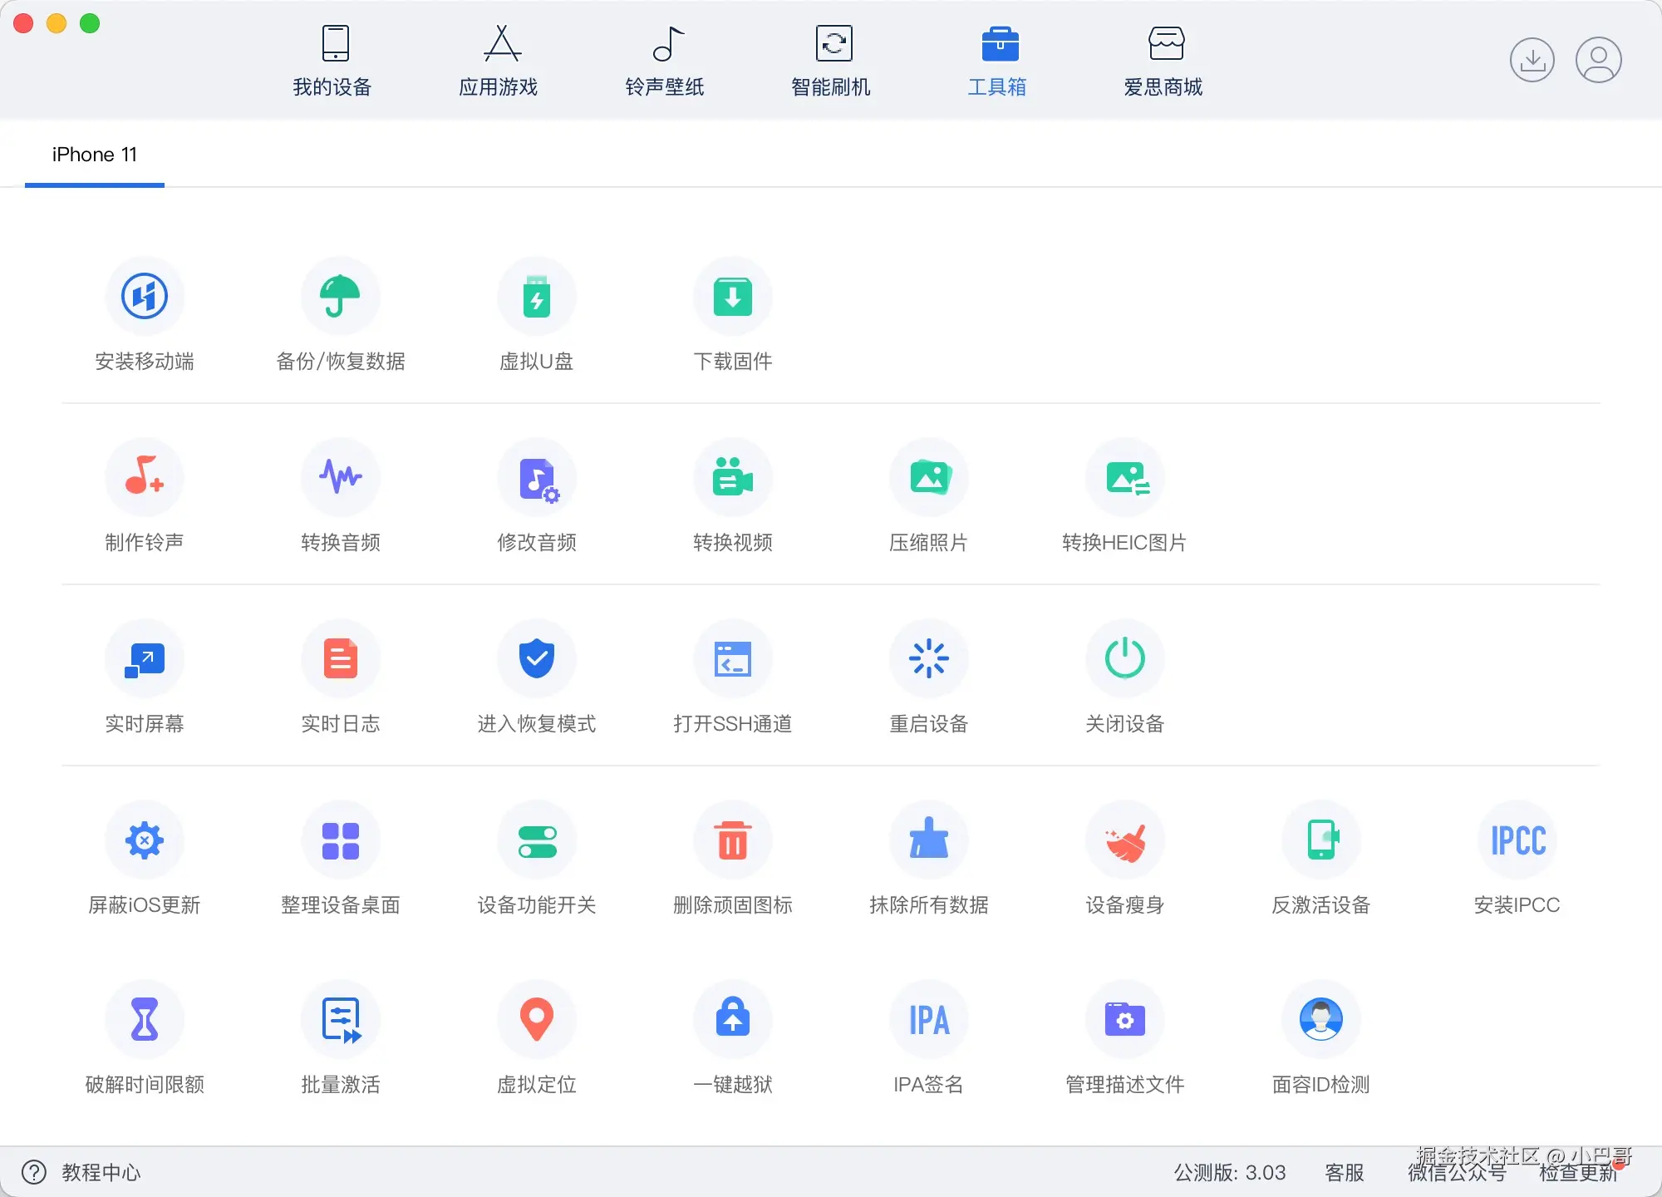1662x1197 pixels.
Task: Click Customer Service (客服) in status bar
Action: tap(1344, 1172)
